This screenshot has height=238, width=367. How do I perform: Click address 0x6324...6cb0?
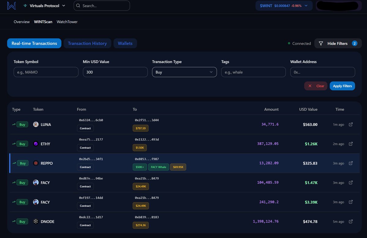click(x=91, y=120)
